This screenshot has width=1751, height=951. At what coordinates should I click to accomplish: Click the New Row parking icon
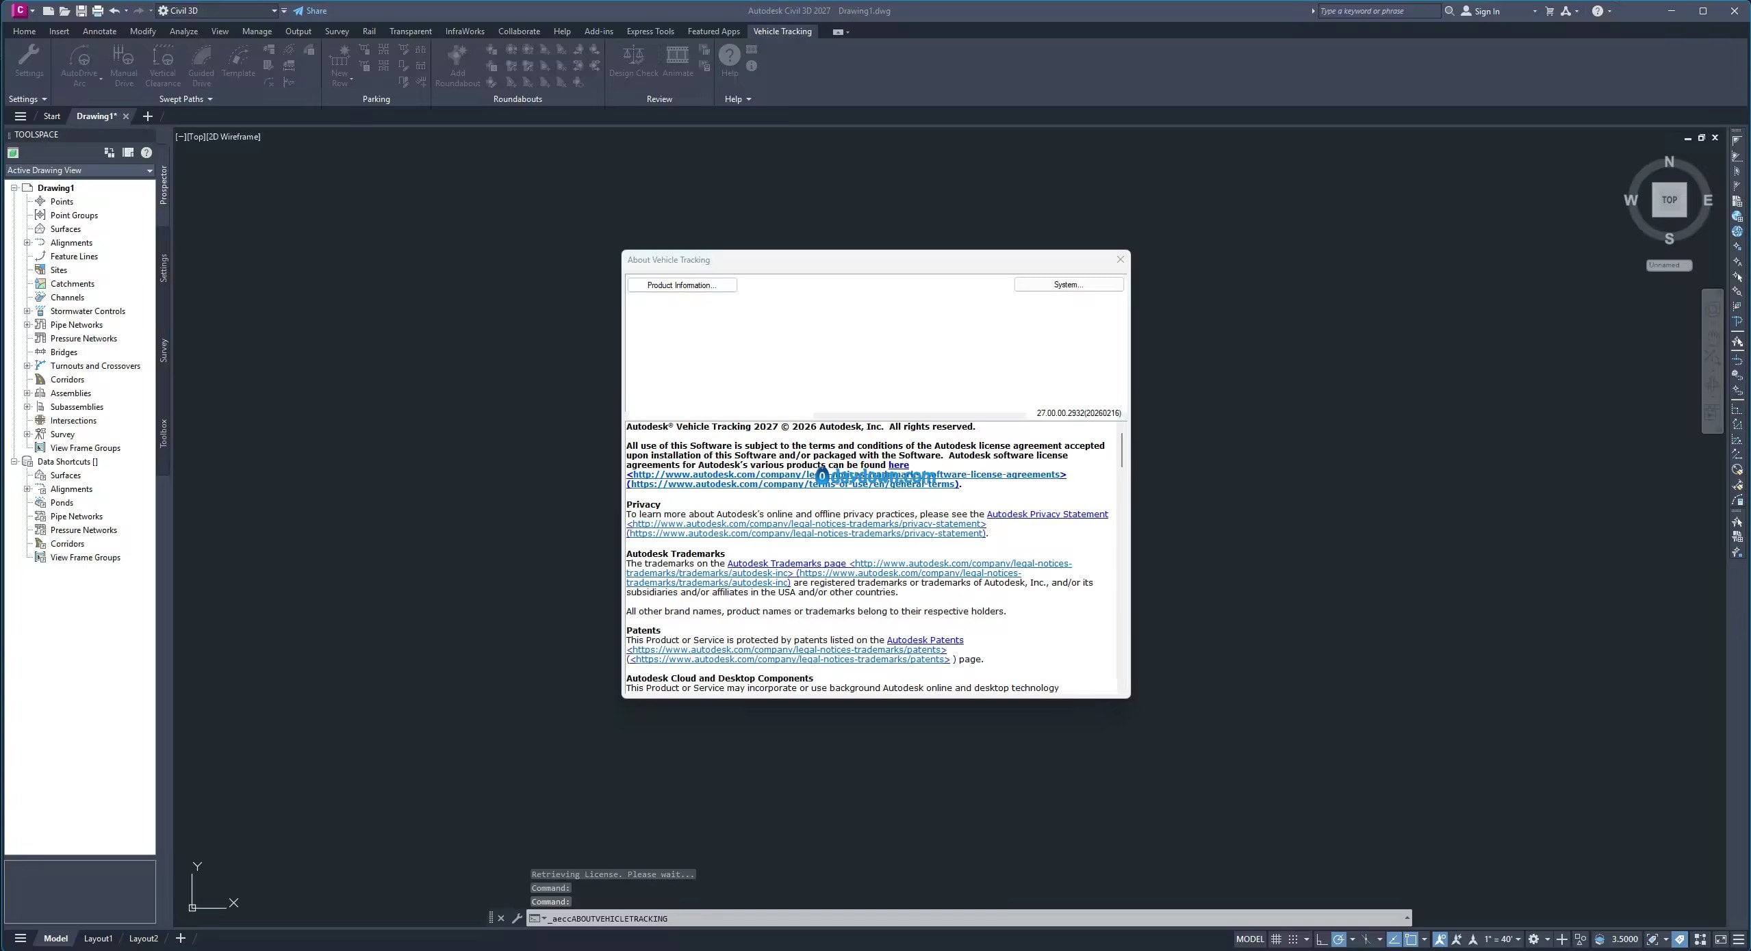pyautogui.click(x=340, y=56)
